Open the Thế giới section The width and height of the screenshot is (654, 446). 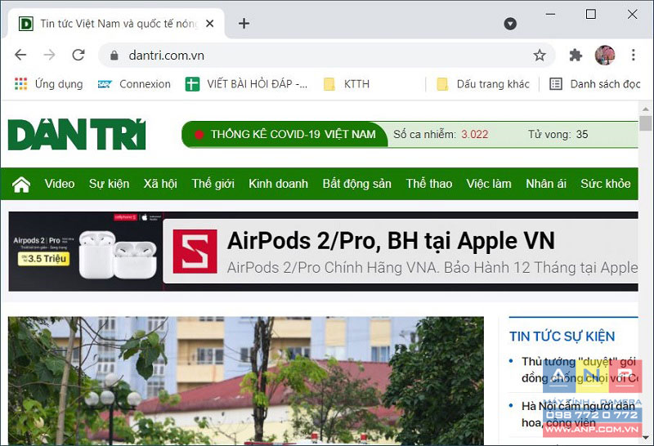pyautogui.click(x=213, y=184)
